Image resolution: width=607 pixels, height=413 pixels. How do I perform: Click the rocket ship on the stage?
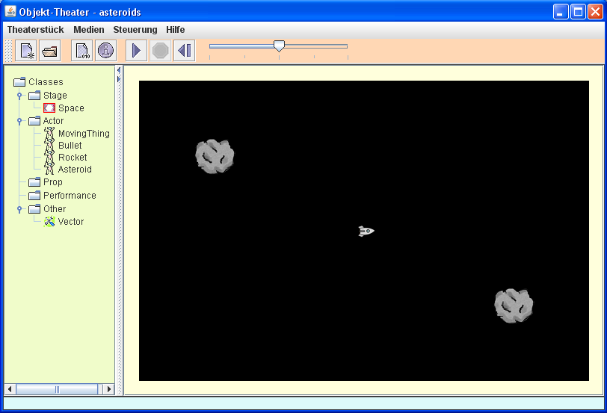(x=366, y=232)
